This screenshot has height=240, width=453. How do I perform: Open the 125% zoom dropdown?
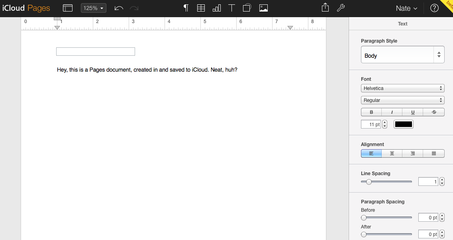[94, 8]
